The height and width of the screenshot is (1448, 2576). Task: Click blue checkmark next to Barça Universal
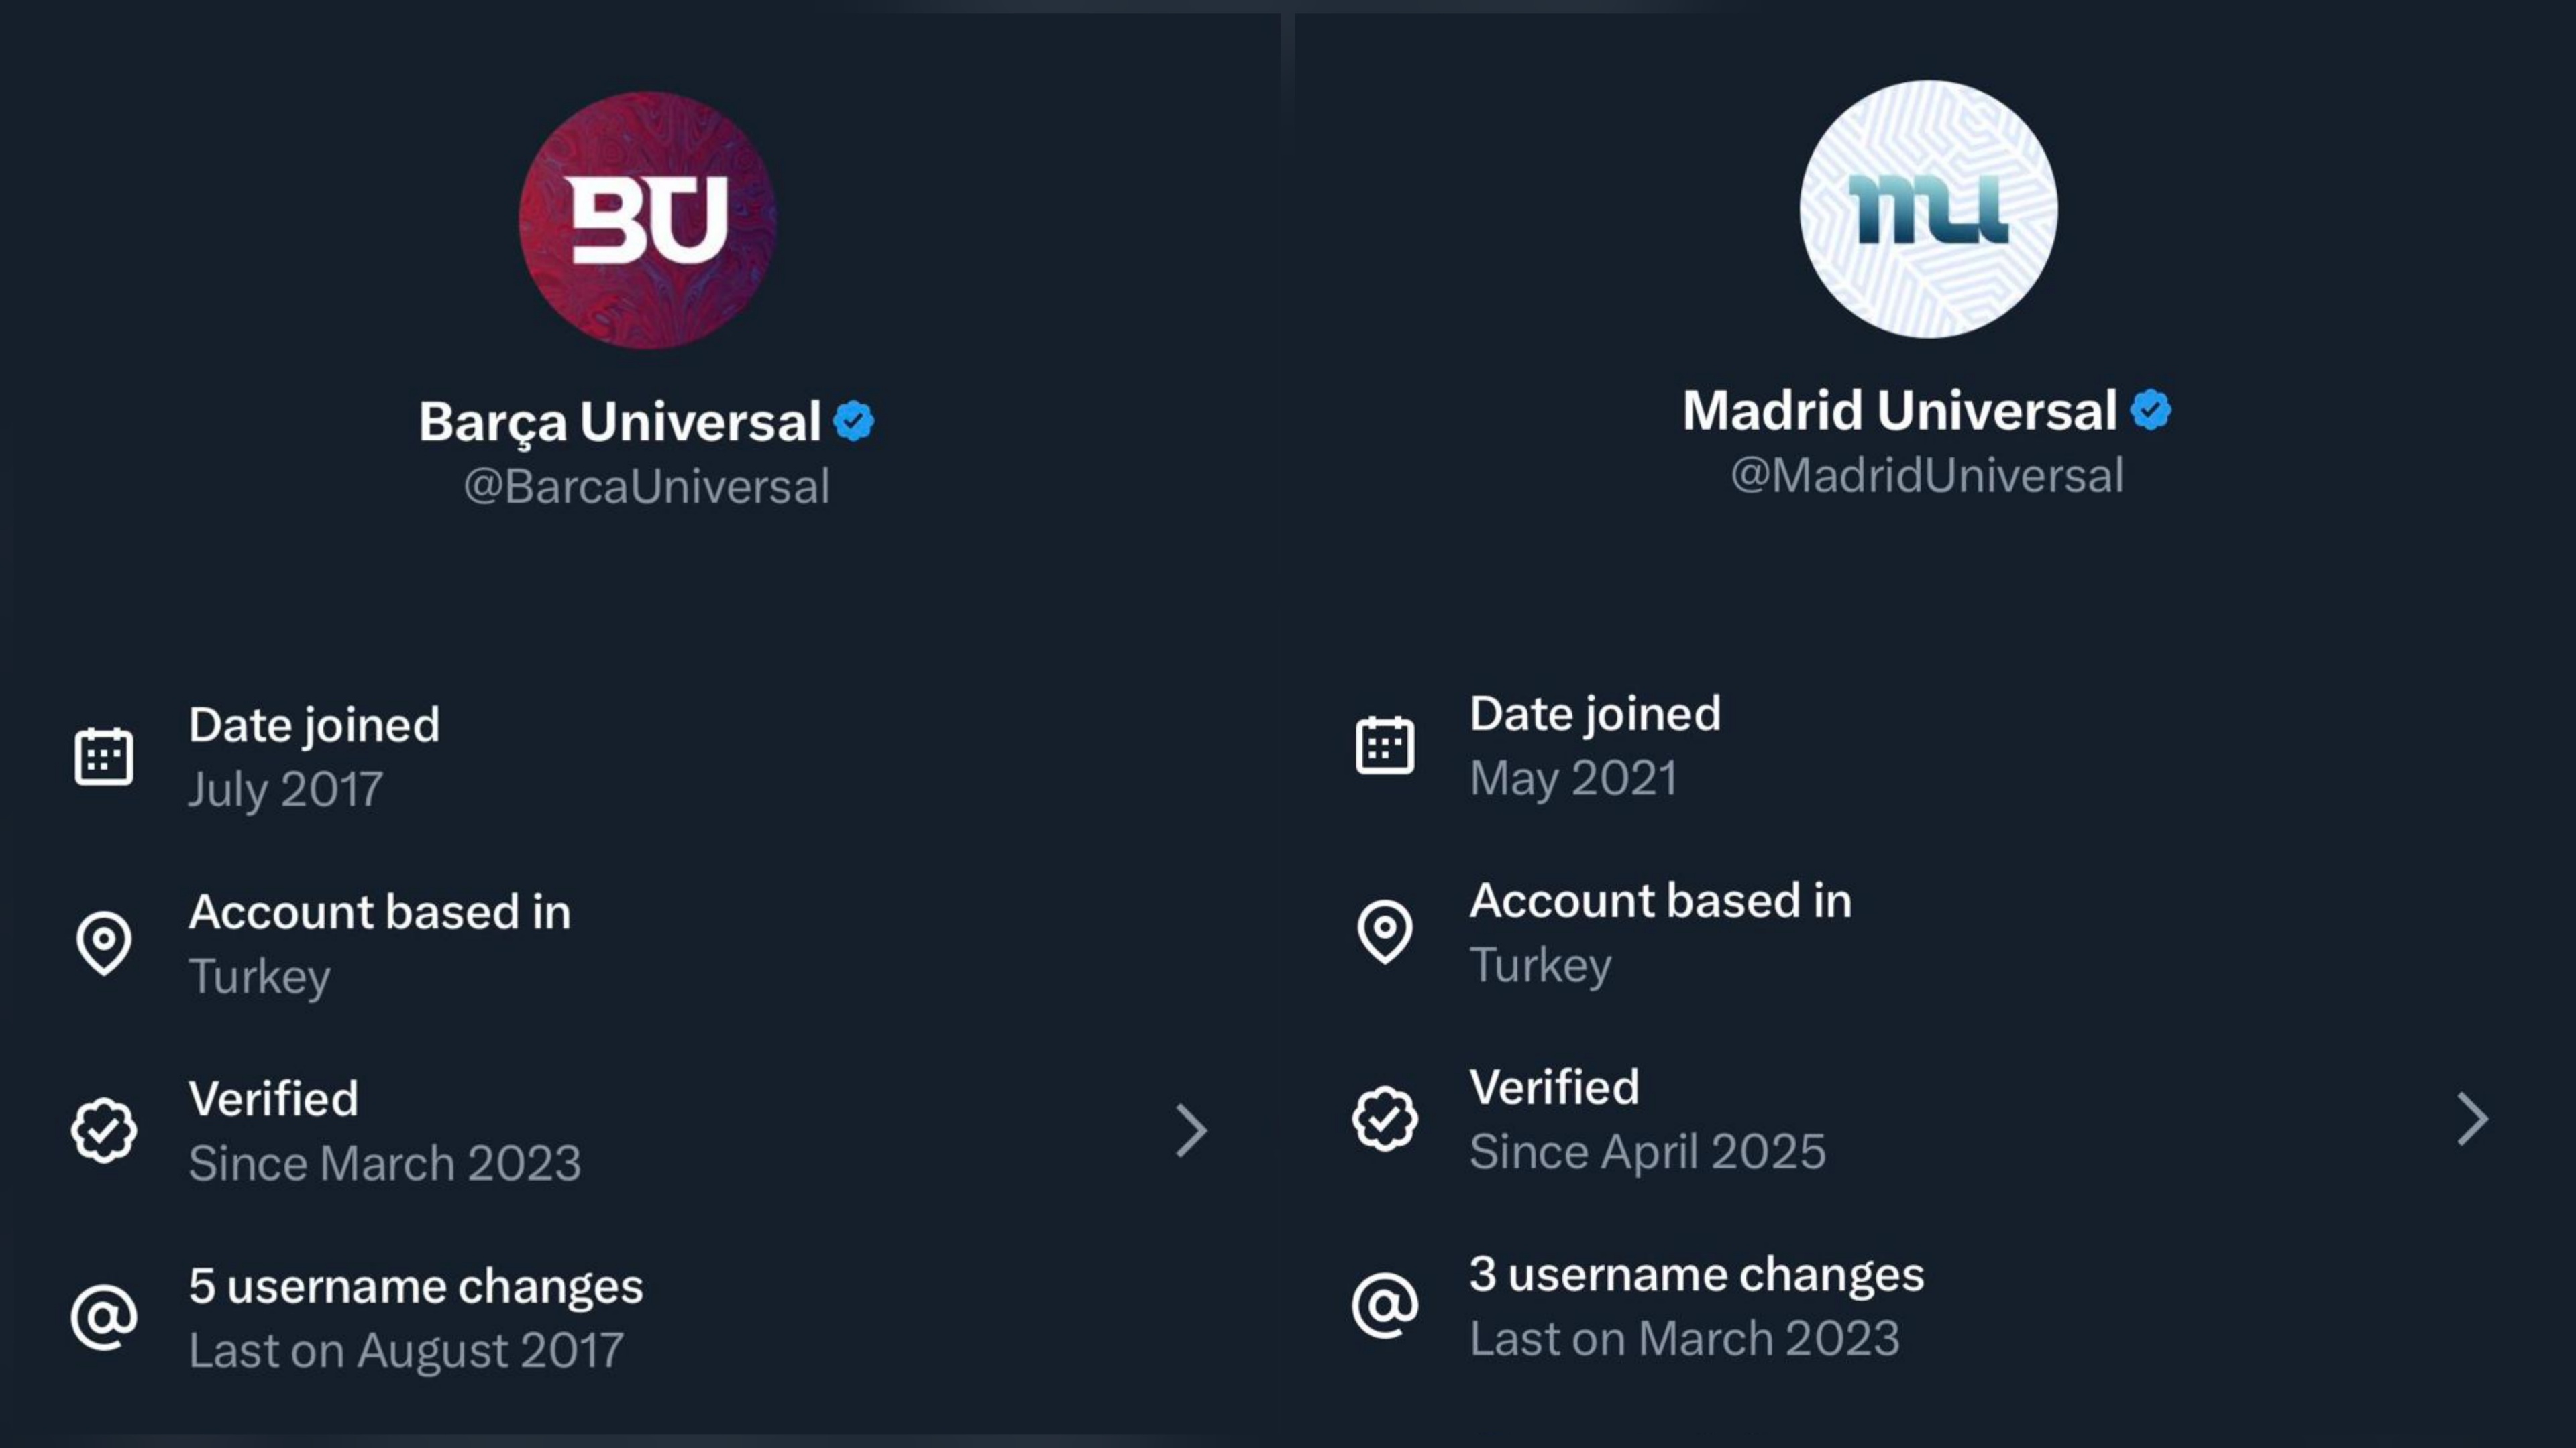tap(854, 421)
